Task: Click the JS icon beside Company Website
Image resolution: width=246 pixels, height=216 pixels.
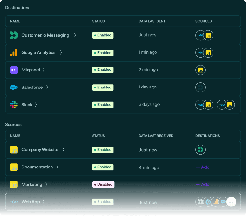Action: point(14,150)
